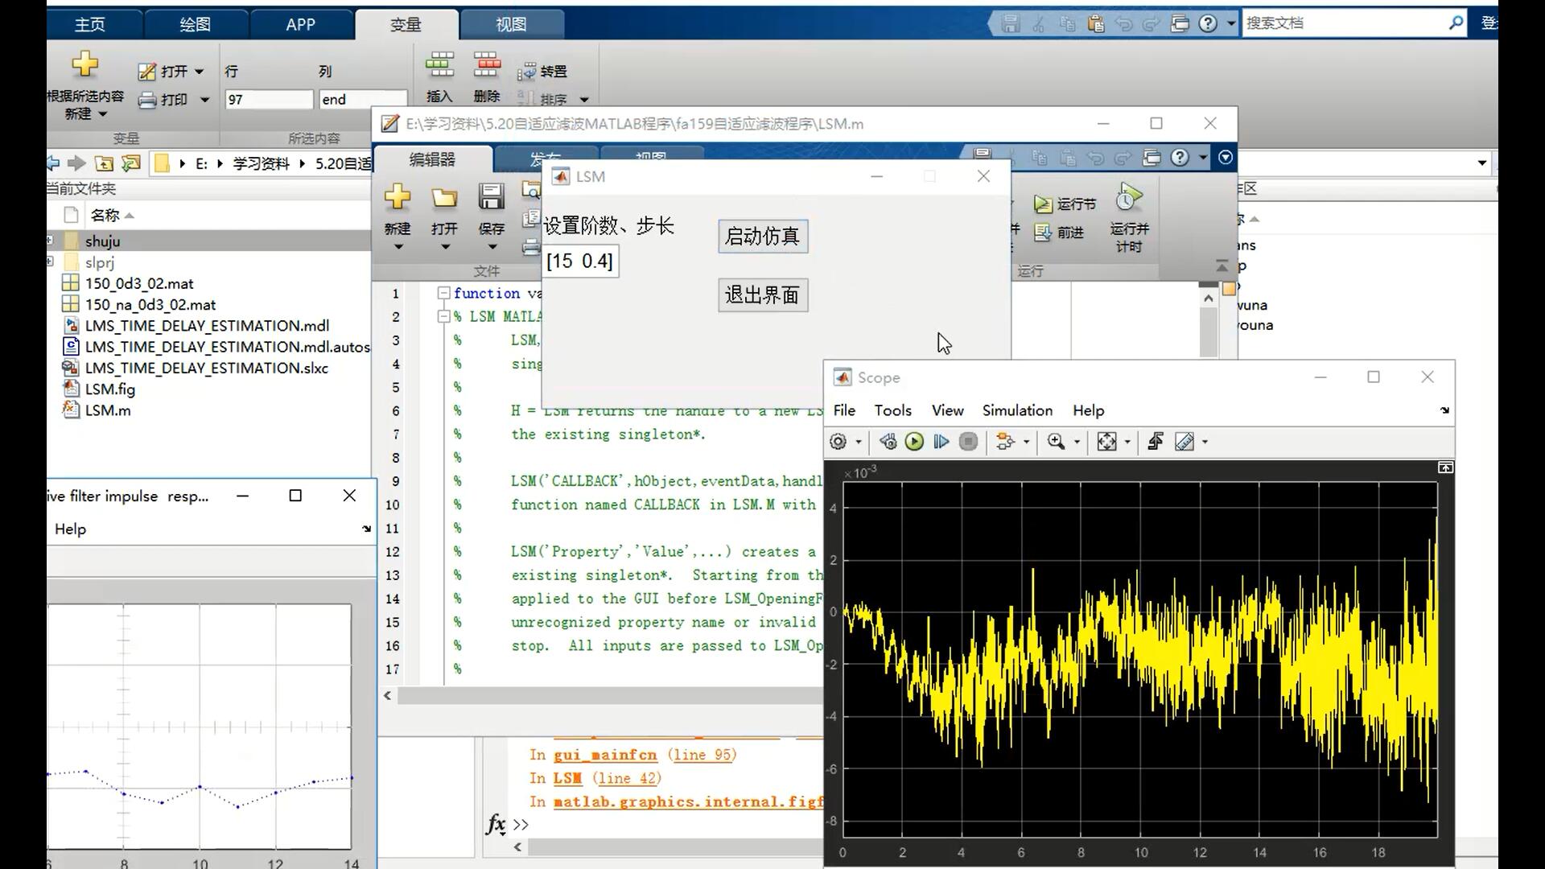The height and width of the screenshot is (869, 1545).
Task: Switch to the APP tab
Action: coord(300,24)
